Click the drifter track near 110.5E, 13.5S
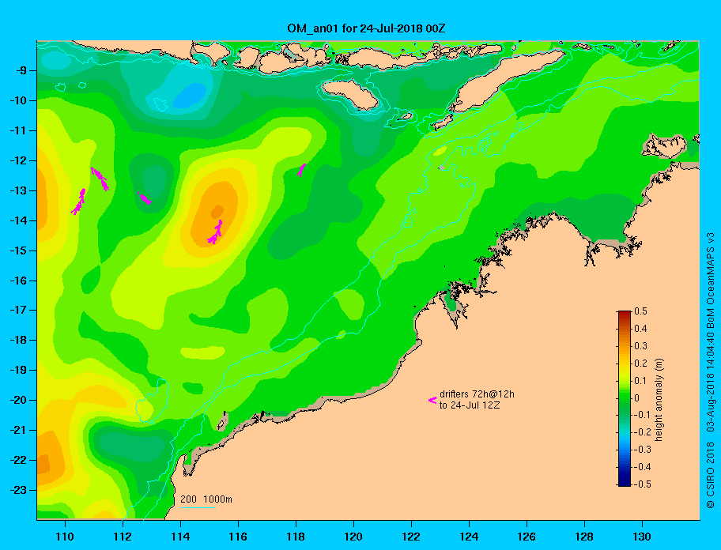Screen dimensions: 721x550 click(78, 202)
